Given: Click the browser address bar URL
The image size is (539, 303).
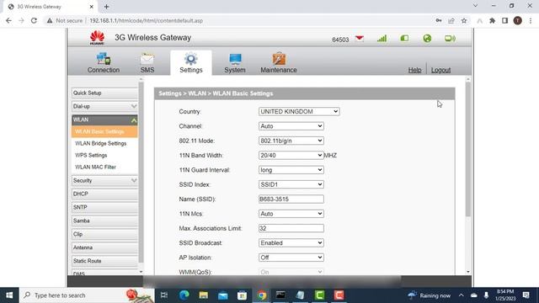Looking at the screenshot, I should [x=146, y=20].
